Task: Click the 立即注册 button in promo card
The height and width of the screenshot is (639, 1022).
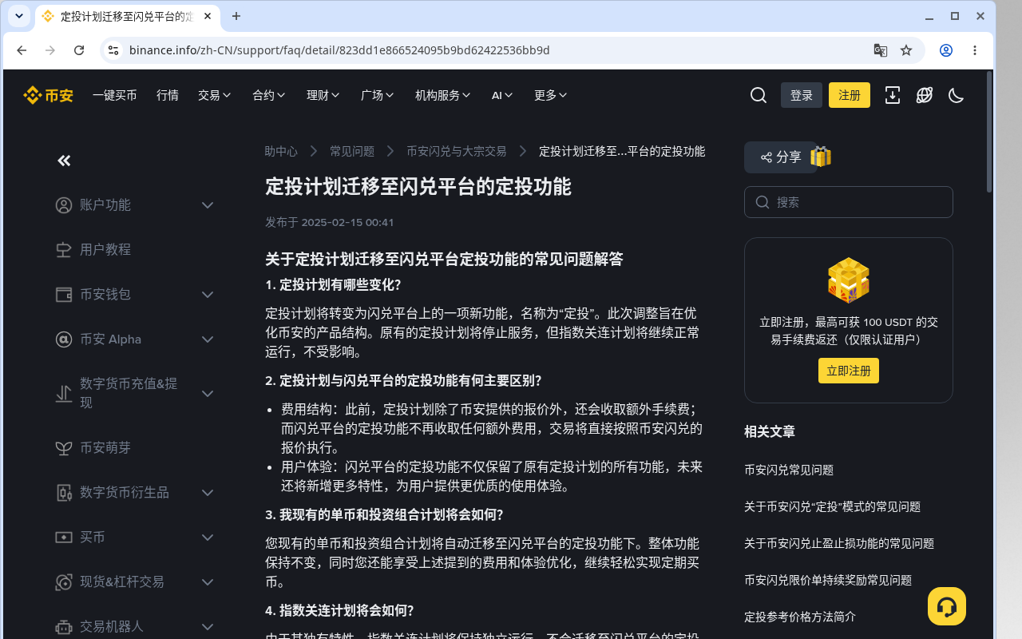Action: (x=849, y=371)
